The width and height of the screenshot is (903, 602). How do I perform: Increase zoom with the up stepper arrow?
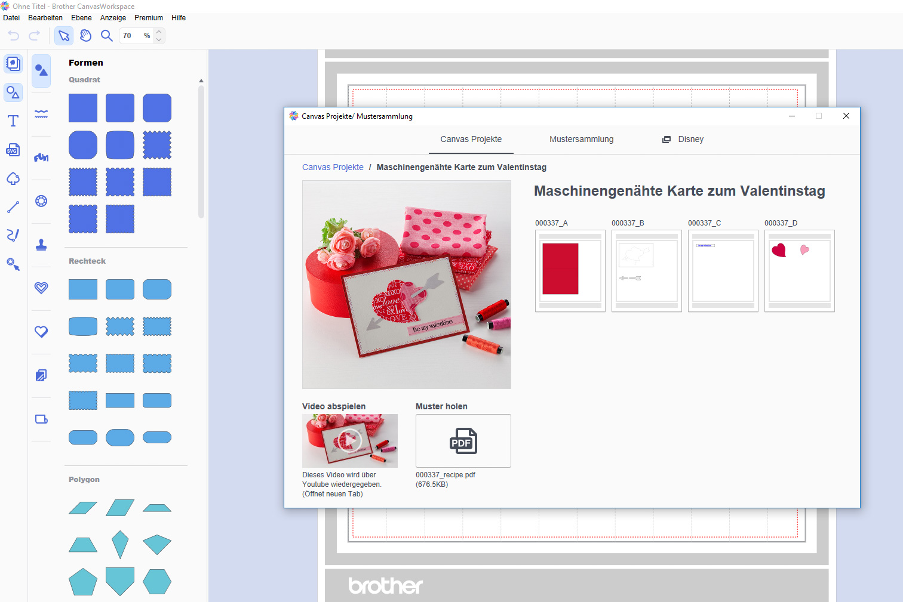pos(159,32)
